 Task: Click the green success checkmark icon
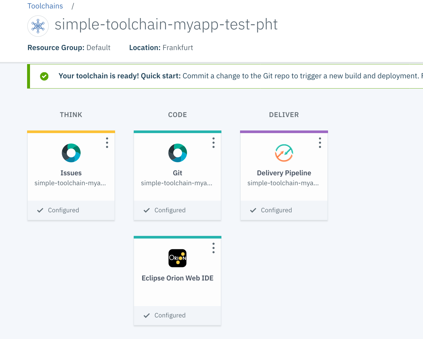point(44,76)
